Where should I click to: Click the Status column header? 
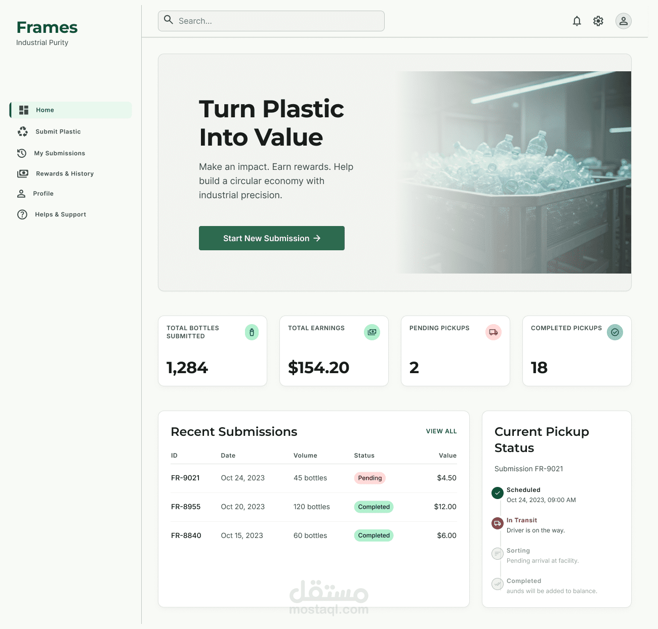click(364, 456)
